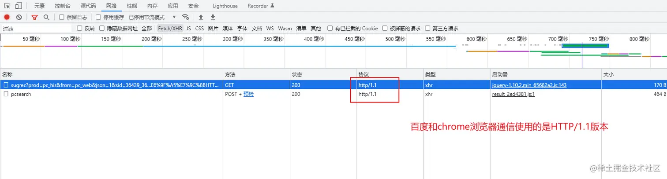This screenshot has width=667, height=179.
Task: Sort by the 启动器 column header
Action: pyautogui.click(x=546, y=74)
